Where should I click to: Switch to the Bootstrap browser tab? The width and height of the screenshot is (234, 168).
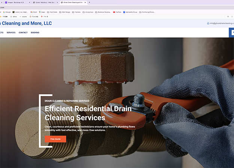[x=17, y=2]
